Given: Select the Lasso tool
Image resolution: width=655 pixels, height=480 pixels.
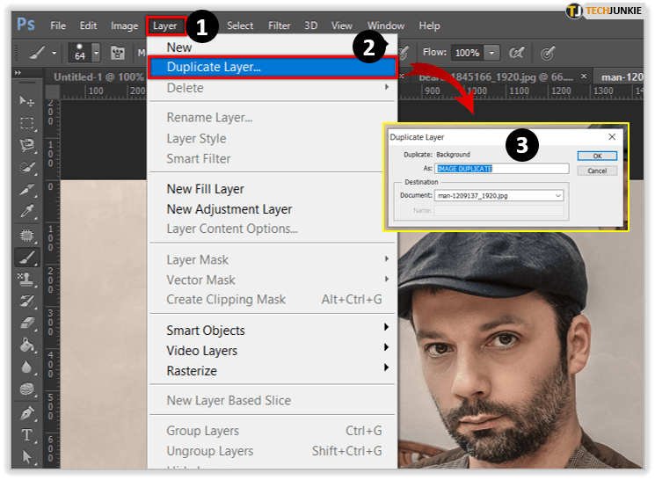Looking at the screenshot, I should [x=26, y=145].
